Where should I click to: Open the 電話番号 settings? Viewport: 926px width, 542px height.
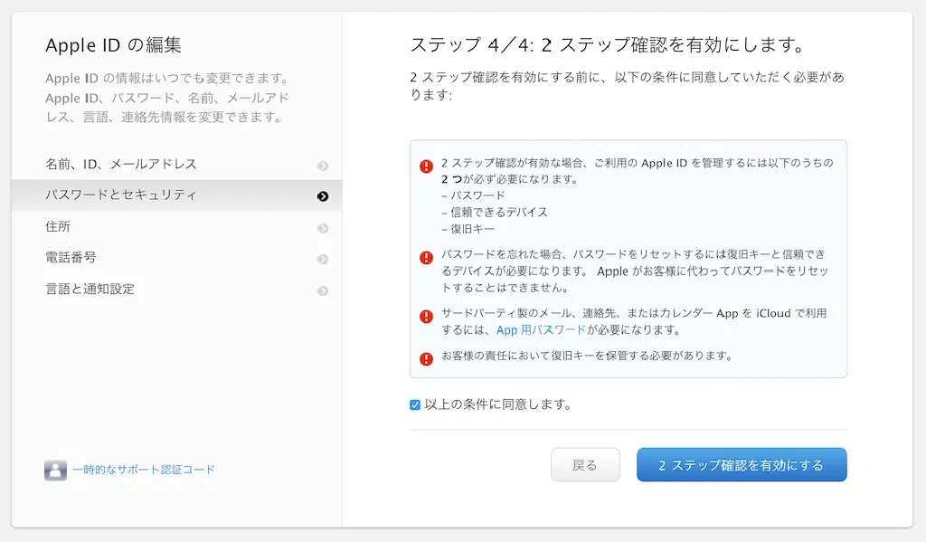coord(71,258)
